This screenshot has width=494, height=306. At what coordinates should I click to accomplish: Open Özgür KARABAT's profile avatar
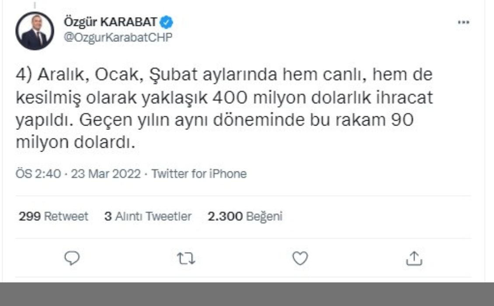(x=35, y=31)
